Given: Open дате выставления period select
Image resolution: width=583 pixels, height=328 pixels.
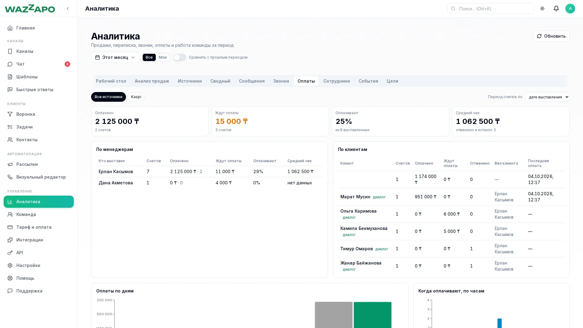Looking at the screenshot, I should (x=547, y=97).
